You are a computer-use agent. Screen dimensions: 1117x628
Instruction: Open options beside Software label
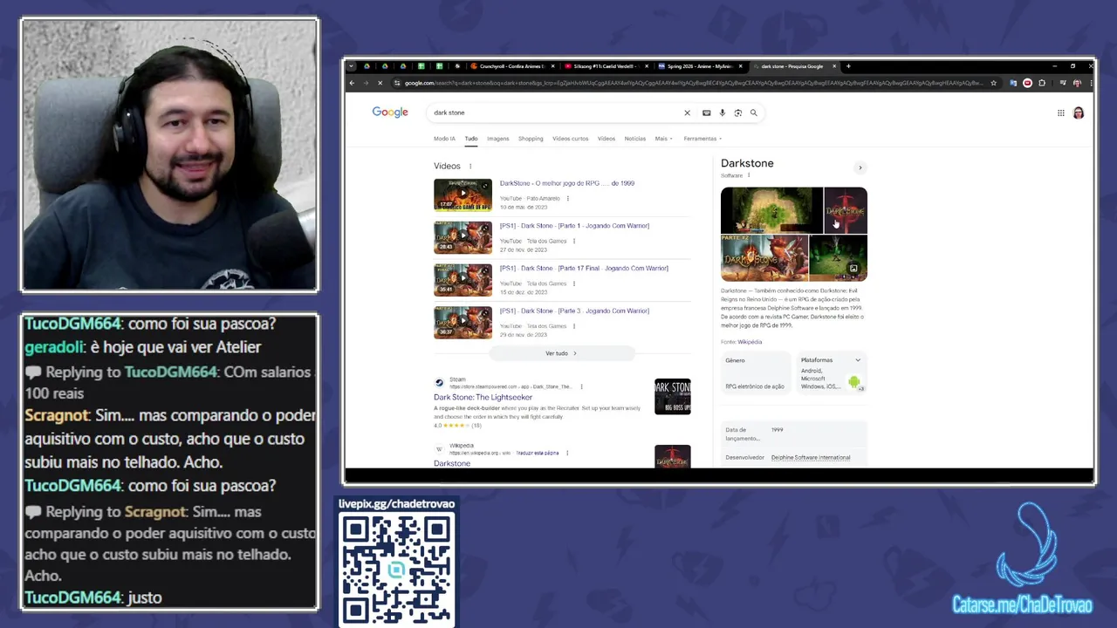748,175
